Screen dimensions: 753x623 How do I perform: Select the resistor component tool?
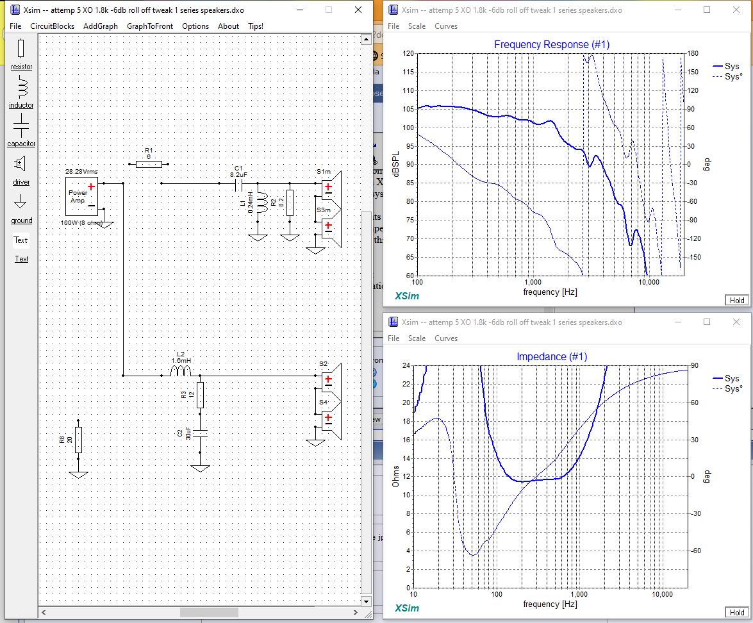click(21, 54)
